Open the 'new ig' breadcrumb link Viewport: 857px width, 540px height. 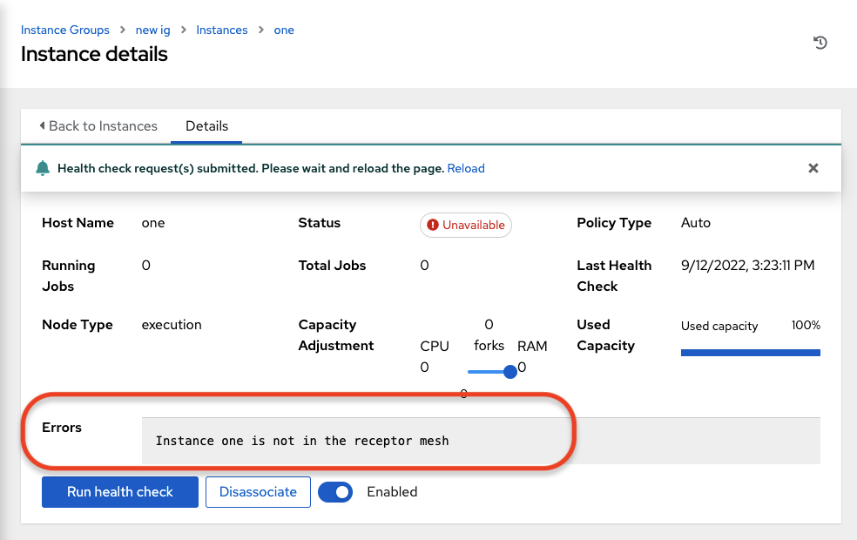tap(152, 30)
